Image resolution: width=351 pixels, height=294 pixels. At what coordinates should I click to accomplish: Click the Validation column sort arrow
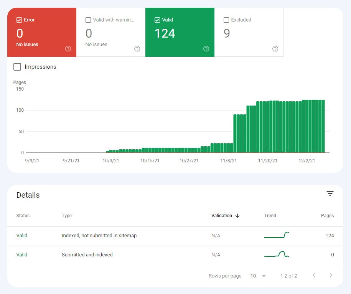tap(238, 216)
